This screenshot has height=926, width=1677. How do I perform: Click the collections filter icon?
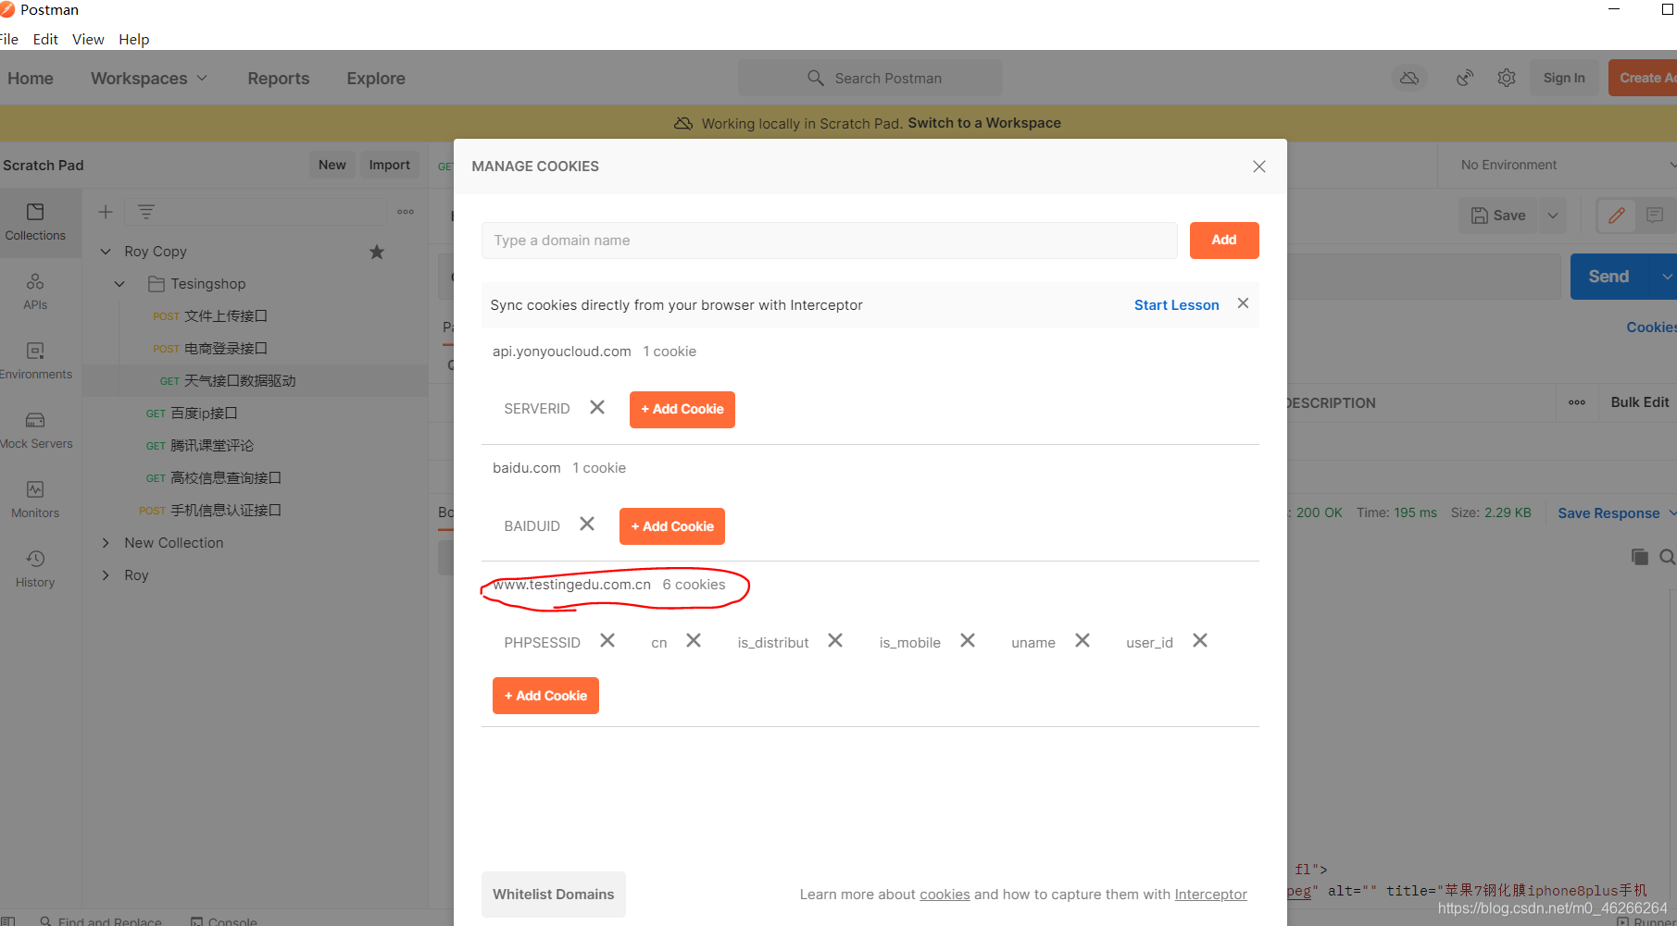(145, 212)
